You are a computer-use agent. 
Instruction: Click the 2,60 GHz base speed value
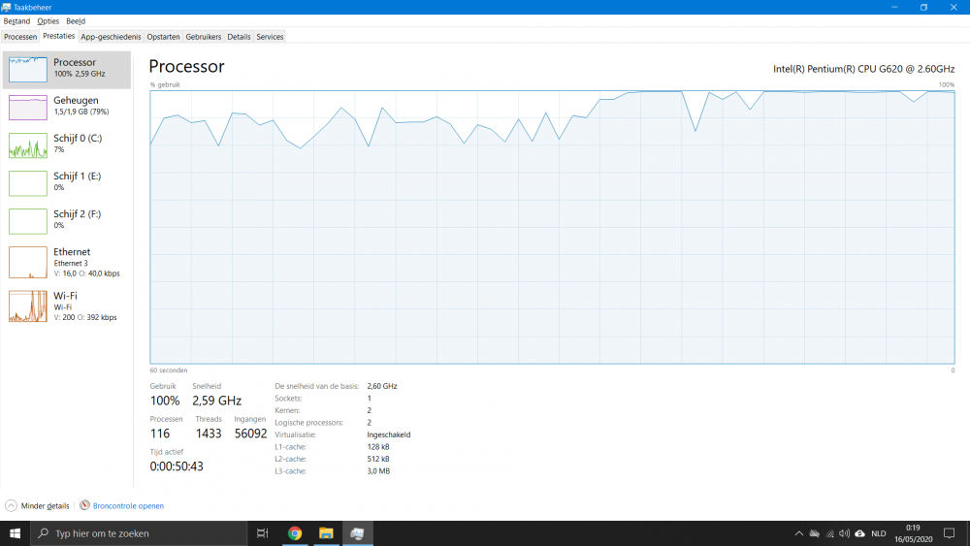(381, 386)
